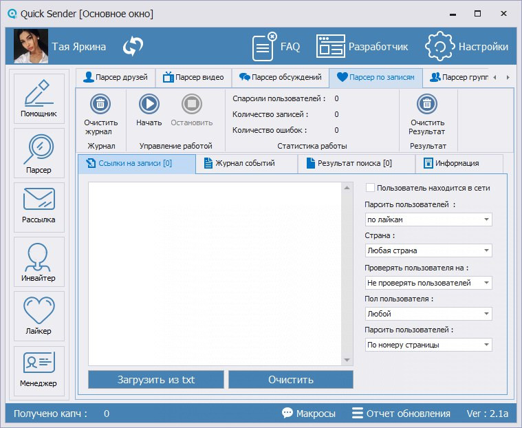Open the Помощник sidebar tool
522x428 pixels.
pos(39,98)
